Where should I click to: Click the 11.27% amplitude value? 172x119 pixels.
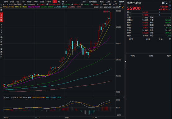pos(167,25)
